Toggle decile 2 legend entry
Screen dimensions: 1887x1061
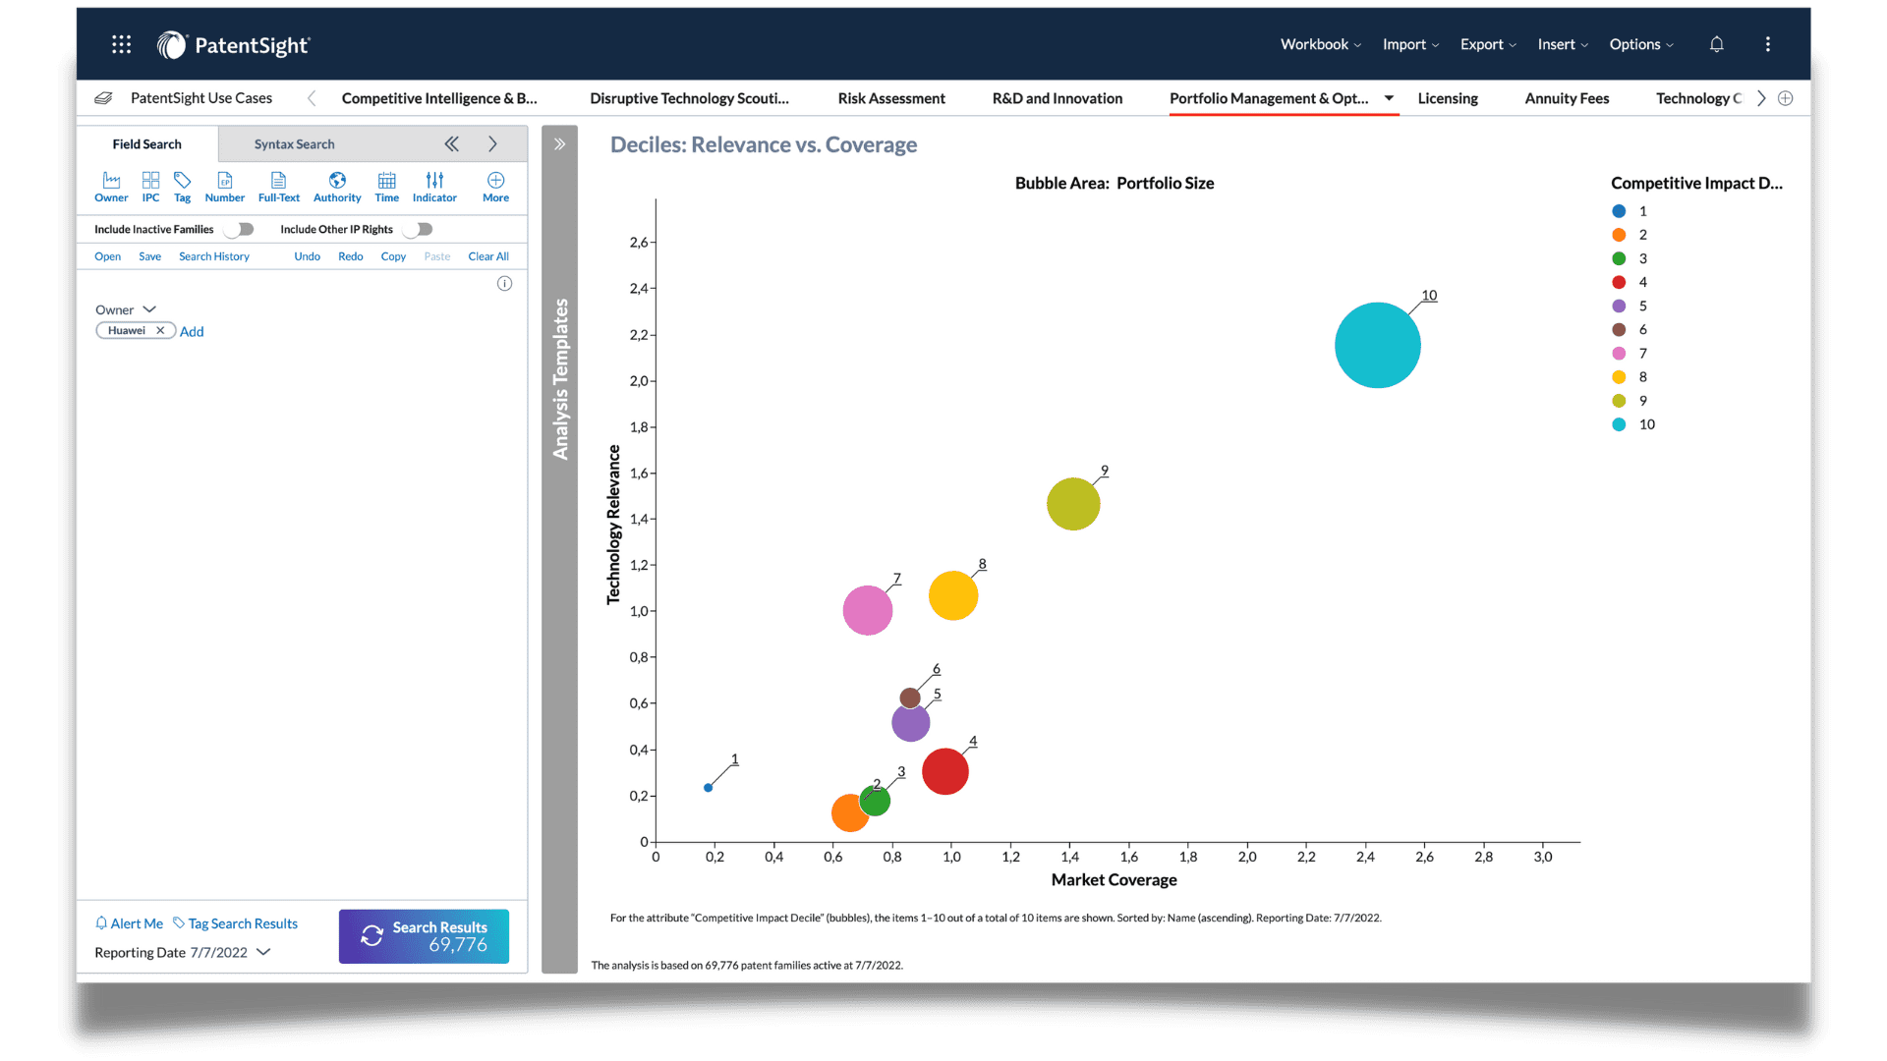pyautogui.click(x=1630, y=235)
